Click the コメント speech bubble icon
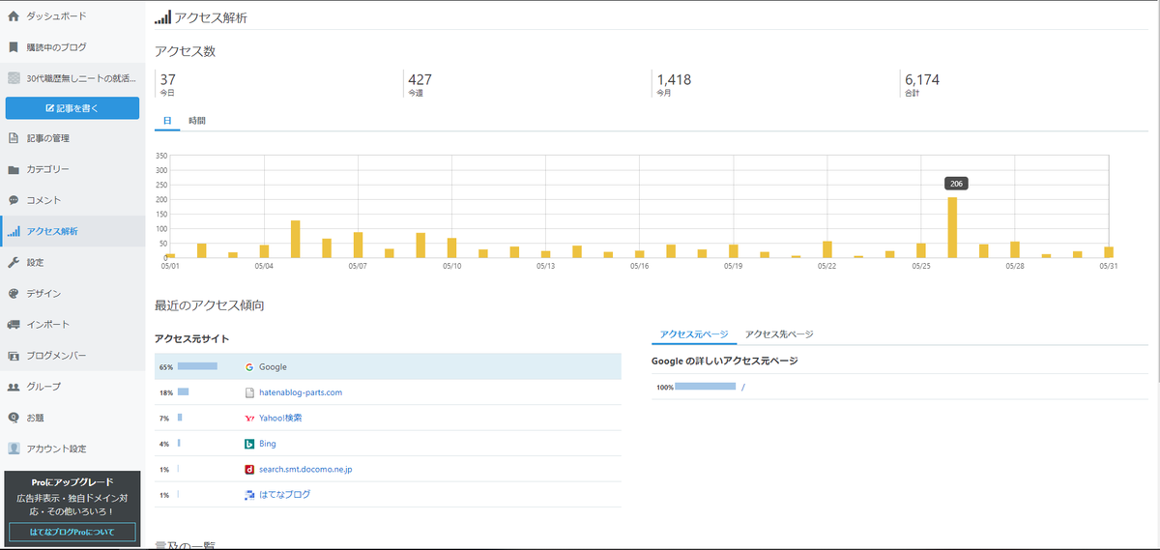 [14, 200]
